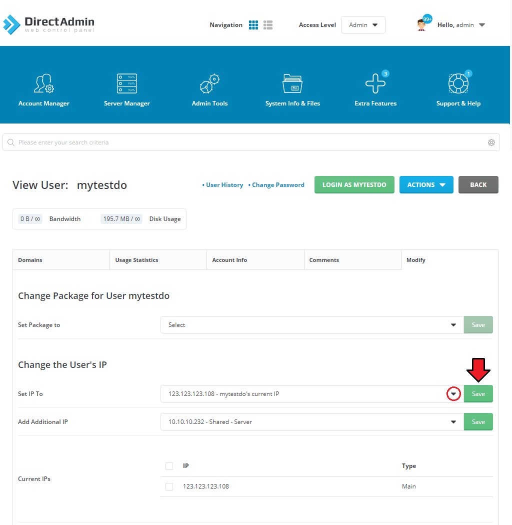Screen dimensions: 512x525
Task: Focus the search criteria input field
Action: pyautogui.click(x=251, y=142)
